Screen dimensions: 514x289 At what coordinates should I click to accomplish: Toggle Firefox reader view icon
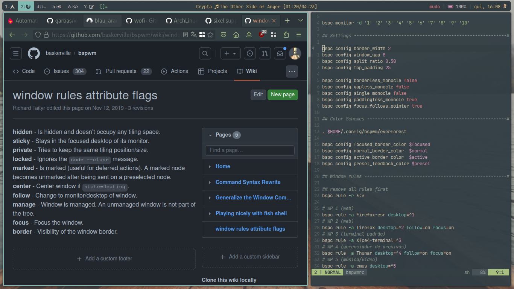[186, 35]
